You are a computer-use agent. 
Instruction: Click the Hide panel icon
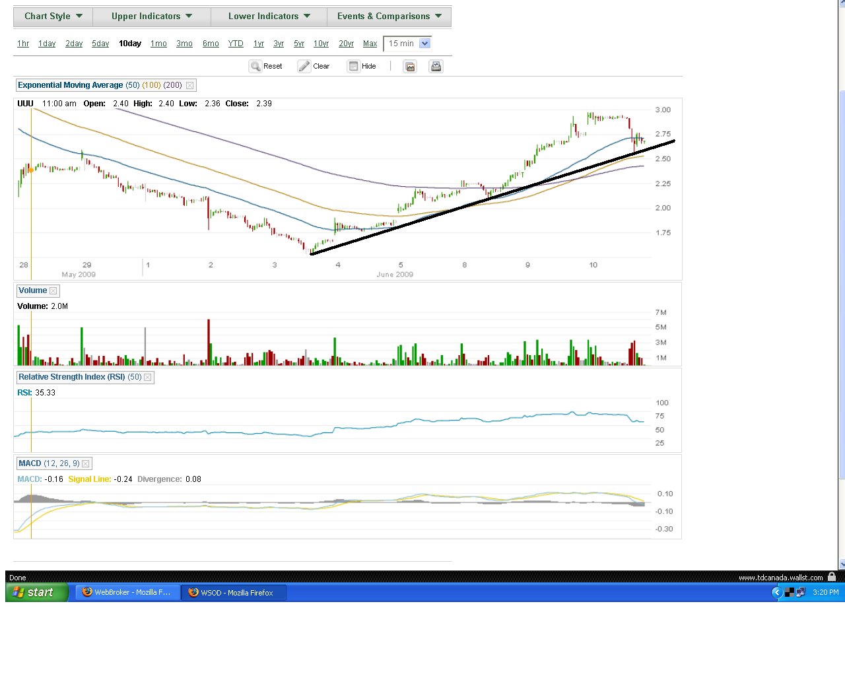pyautogui.click(x=354, y=66)
